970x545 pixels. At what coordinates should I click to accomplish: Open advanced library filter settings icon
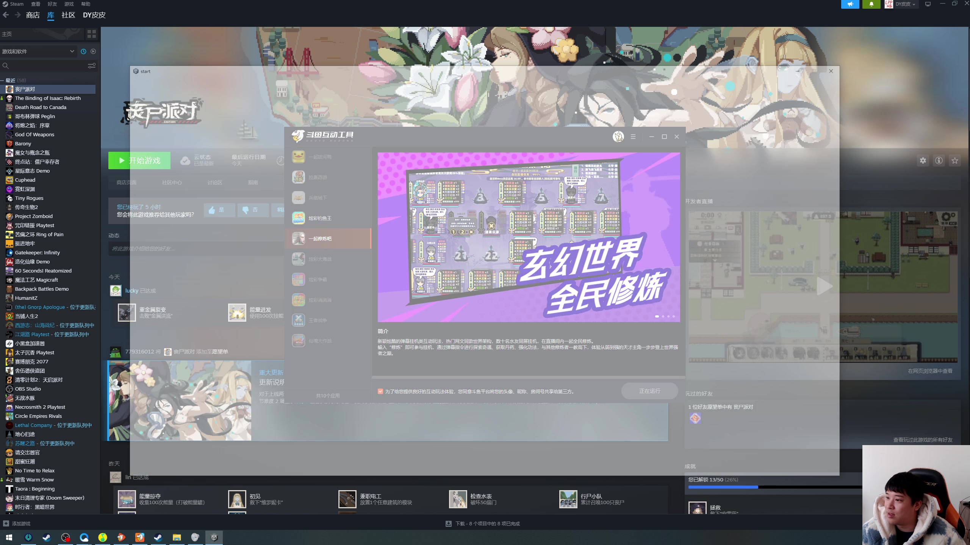point(92,66)
